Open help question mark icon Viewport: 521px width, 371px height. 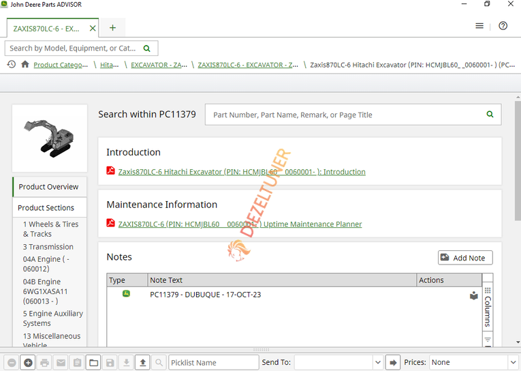pos(503,26)
